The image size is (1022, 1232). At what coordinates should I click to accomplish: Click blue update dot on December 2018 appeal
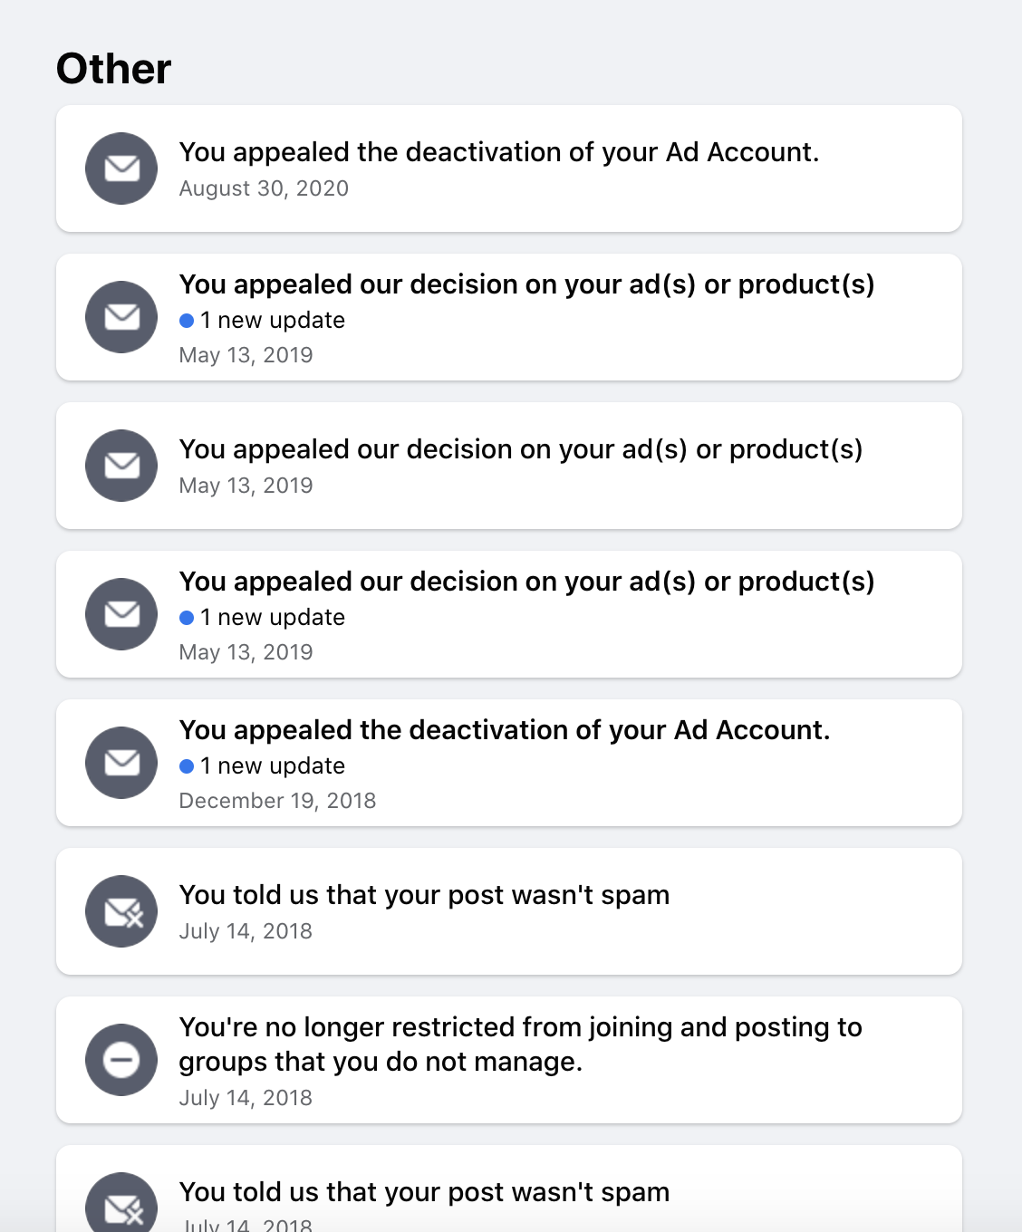pyautogui.click(x=187, y=766)
